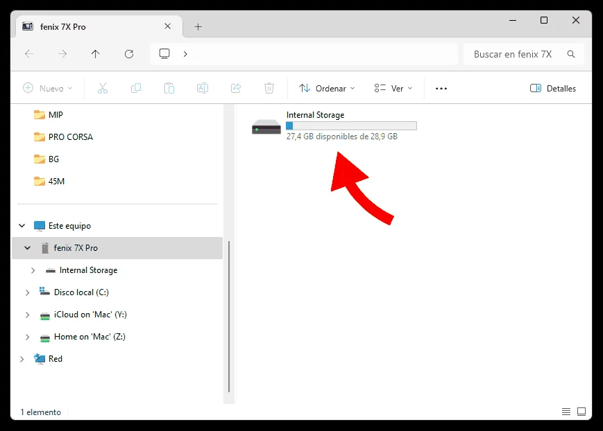Open the three-dot more options menu
Image resolution: width=603 pixels, height=431 pixels.
pyautogui.click(x=441, y=89)
